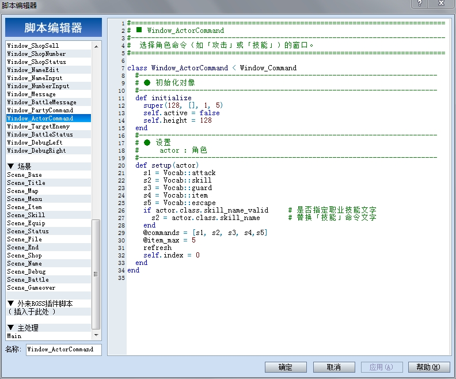
Task: Click the script list scrollbar thumb
Action: pos(96,274)
